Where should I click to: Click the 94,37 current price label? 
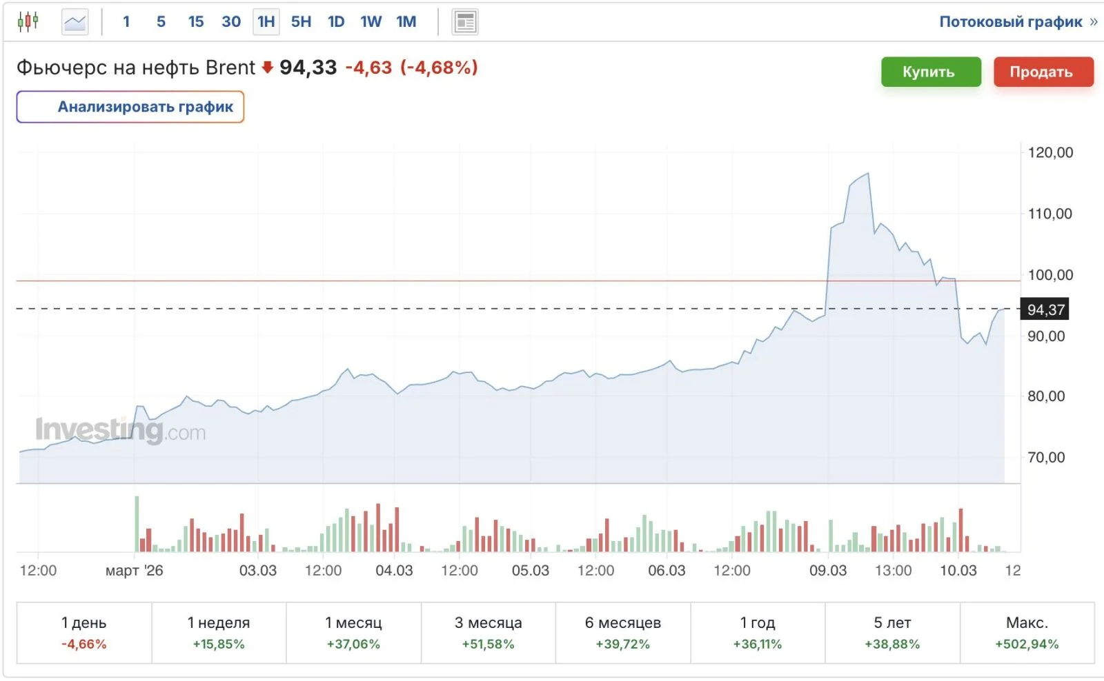coord(1045,309)
